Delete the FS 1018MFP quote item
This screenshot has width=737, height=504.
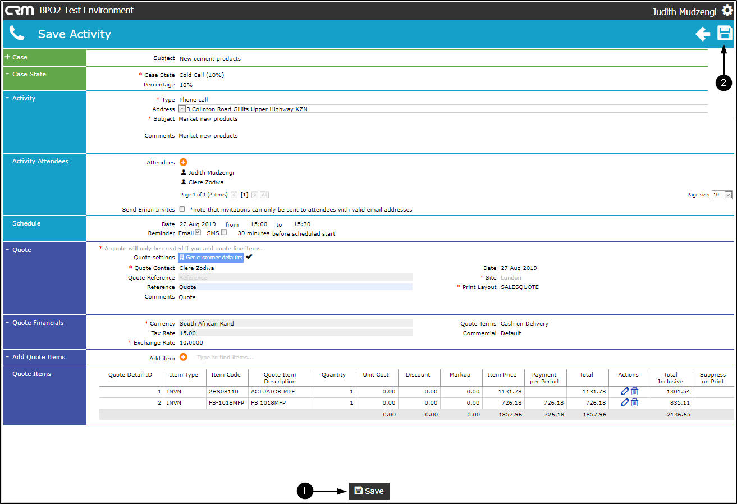634,402
